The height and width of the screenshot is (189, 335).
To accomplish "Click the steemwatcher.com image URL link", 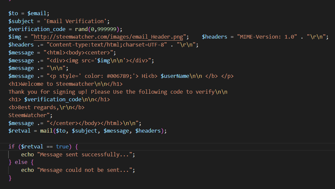I will pyautogui.click(x=108, y=37).
